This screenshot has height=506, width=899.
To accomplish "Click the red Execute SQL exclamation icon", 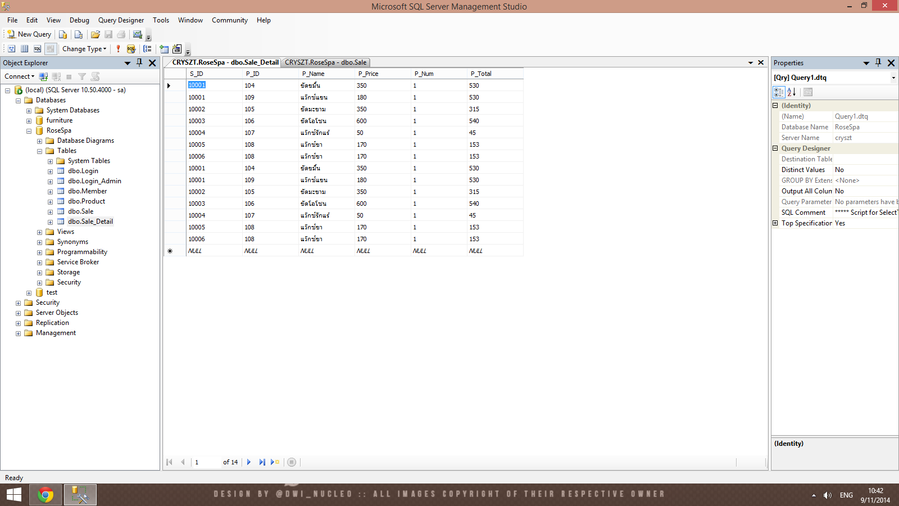I will tap(118, 49).
